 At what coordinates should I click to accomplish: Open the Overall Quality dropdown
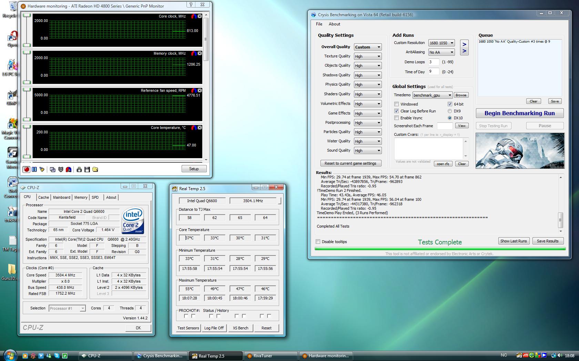pyautogui.click(x=368, y=47)
